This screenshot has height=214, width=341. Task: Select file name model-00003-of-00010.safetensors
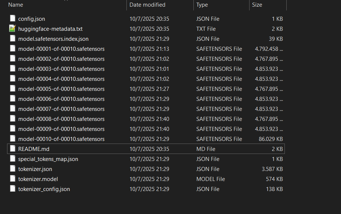(61, 69)
